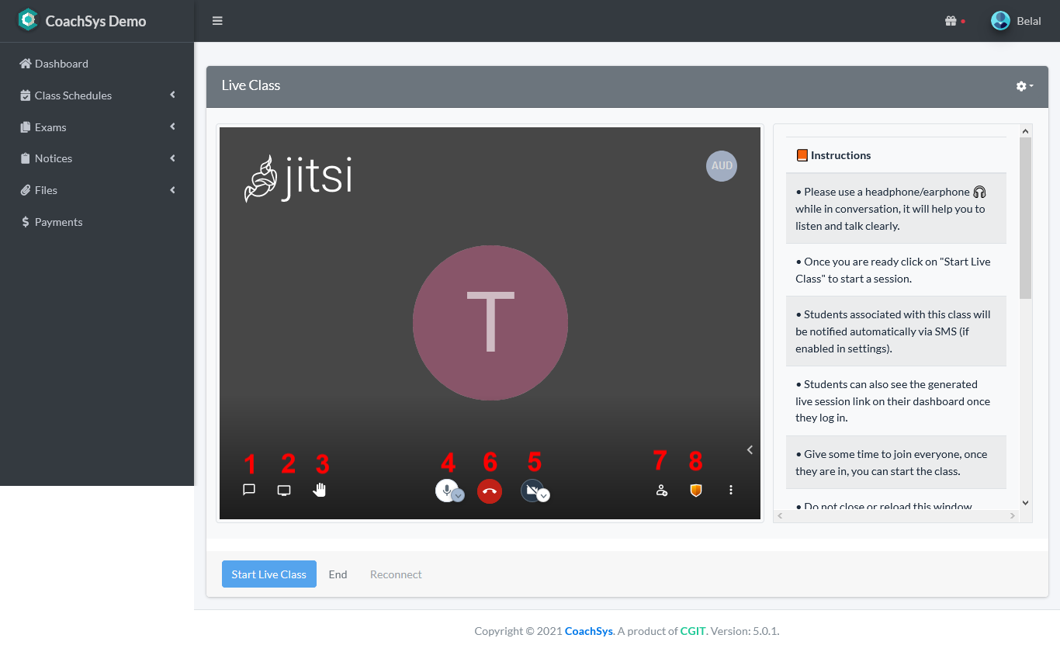
Task: Open the Jitsi chat icon
Action: [249, 490]
